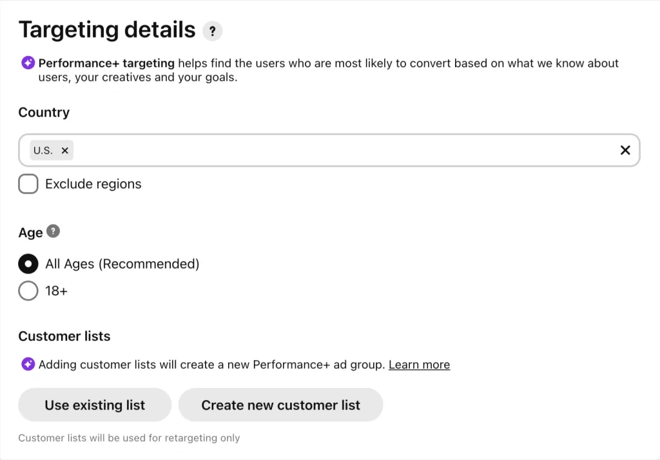Tick the Exclude regions checkbox
The width and height of the screenshot is (660, 460).
coord(28,184)
